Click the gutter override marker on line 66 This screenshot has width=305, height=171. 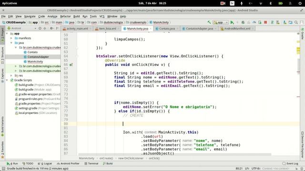coord(71,65)
